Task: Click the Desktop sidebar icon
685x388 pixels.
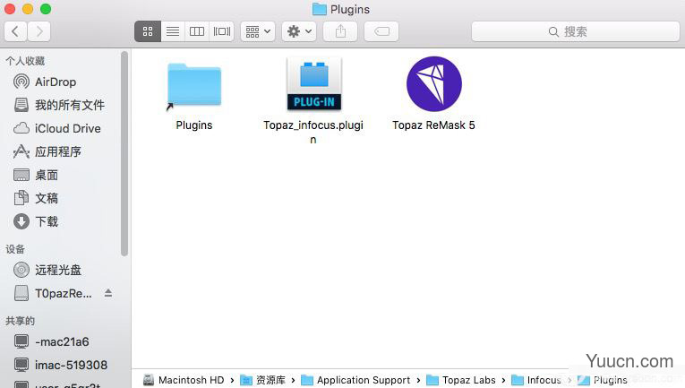Action: 21,175
